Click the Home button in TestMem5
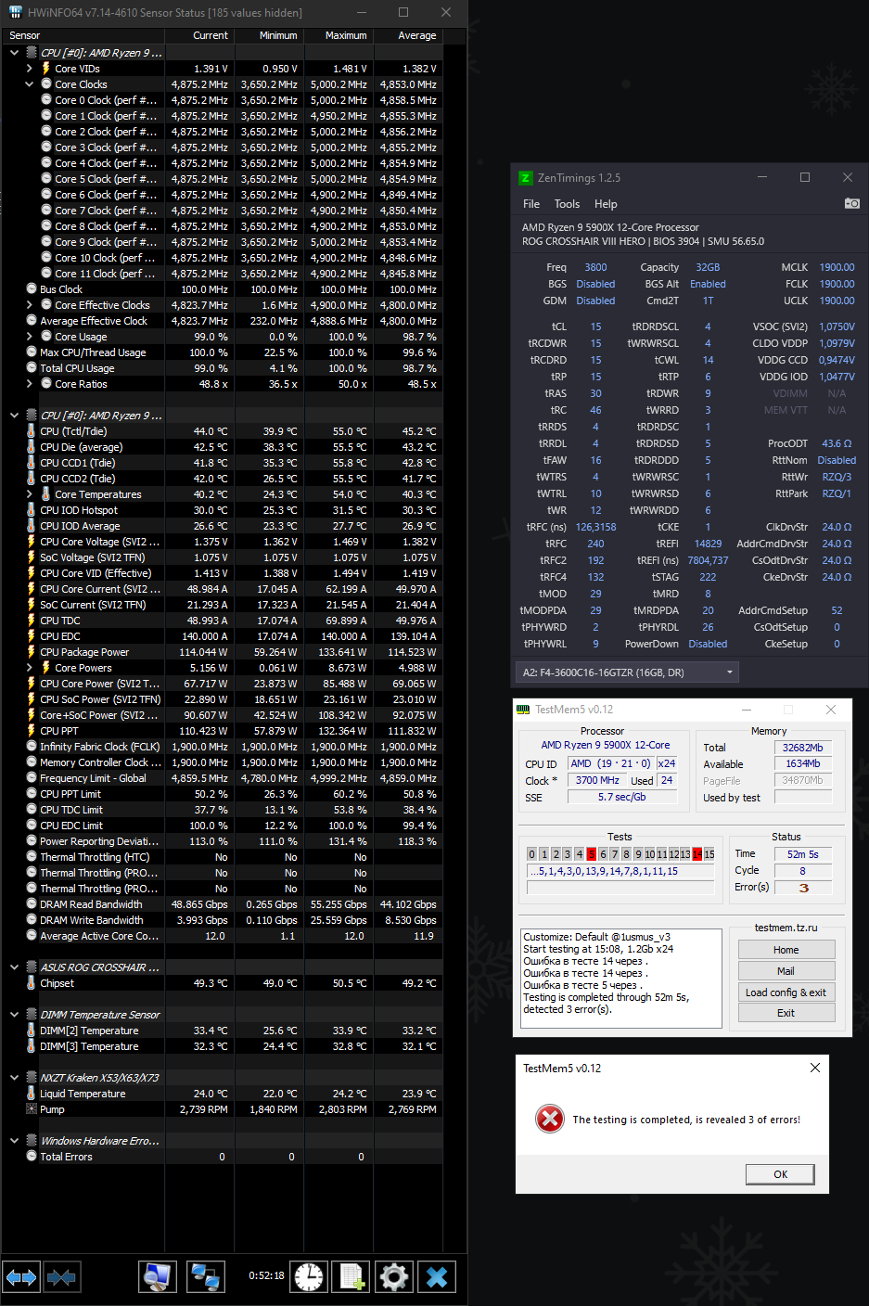 tap(786, 950)
